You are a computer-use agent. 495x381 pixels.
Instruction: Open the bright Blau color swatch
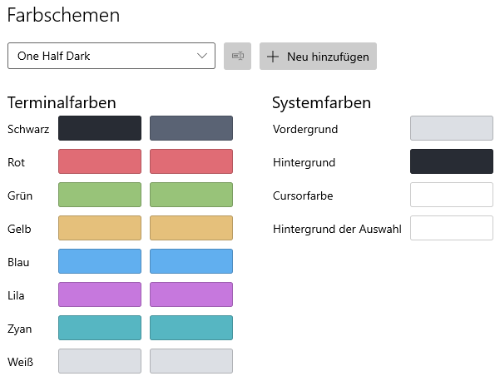[x=191, y=261]
